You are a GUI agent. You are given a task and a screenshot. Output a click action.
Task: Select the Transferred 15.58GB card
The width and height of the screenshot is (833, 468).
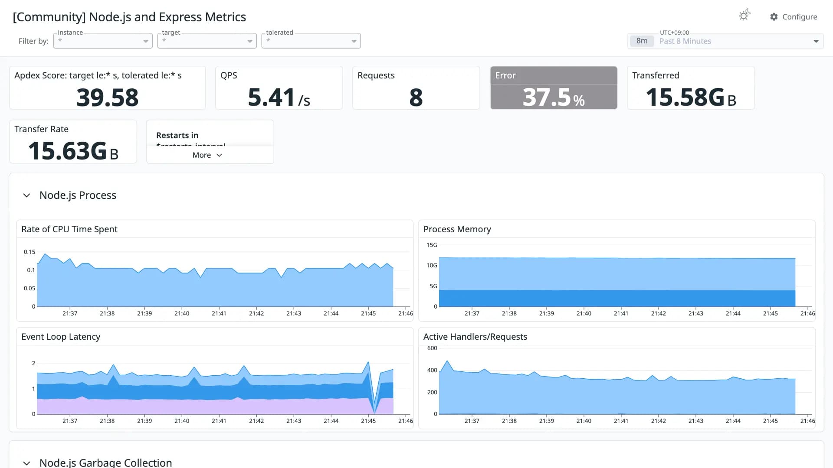[691, 88]
